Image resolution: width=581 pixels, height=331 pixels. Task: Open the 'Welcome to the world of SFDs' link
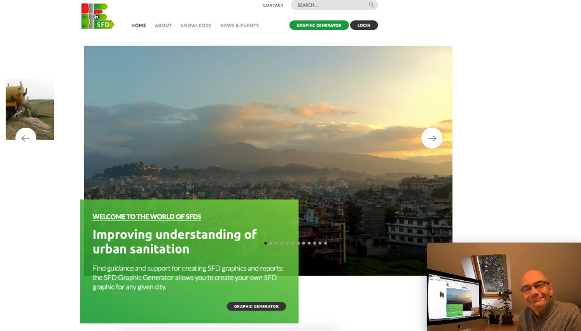coord(147,217)
